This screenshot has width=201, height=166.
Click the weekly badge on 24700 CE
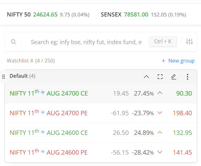coord(43,92)
